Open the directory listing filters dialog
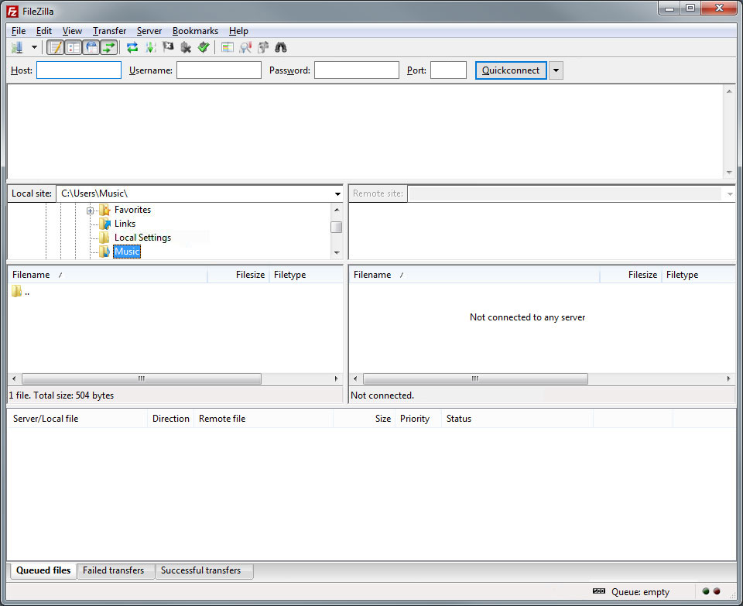743x606 pixels. 228,47
